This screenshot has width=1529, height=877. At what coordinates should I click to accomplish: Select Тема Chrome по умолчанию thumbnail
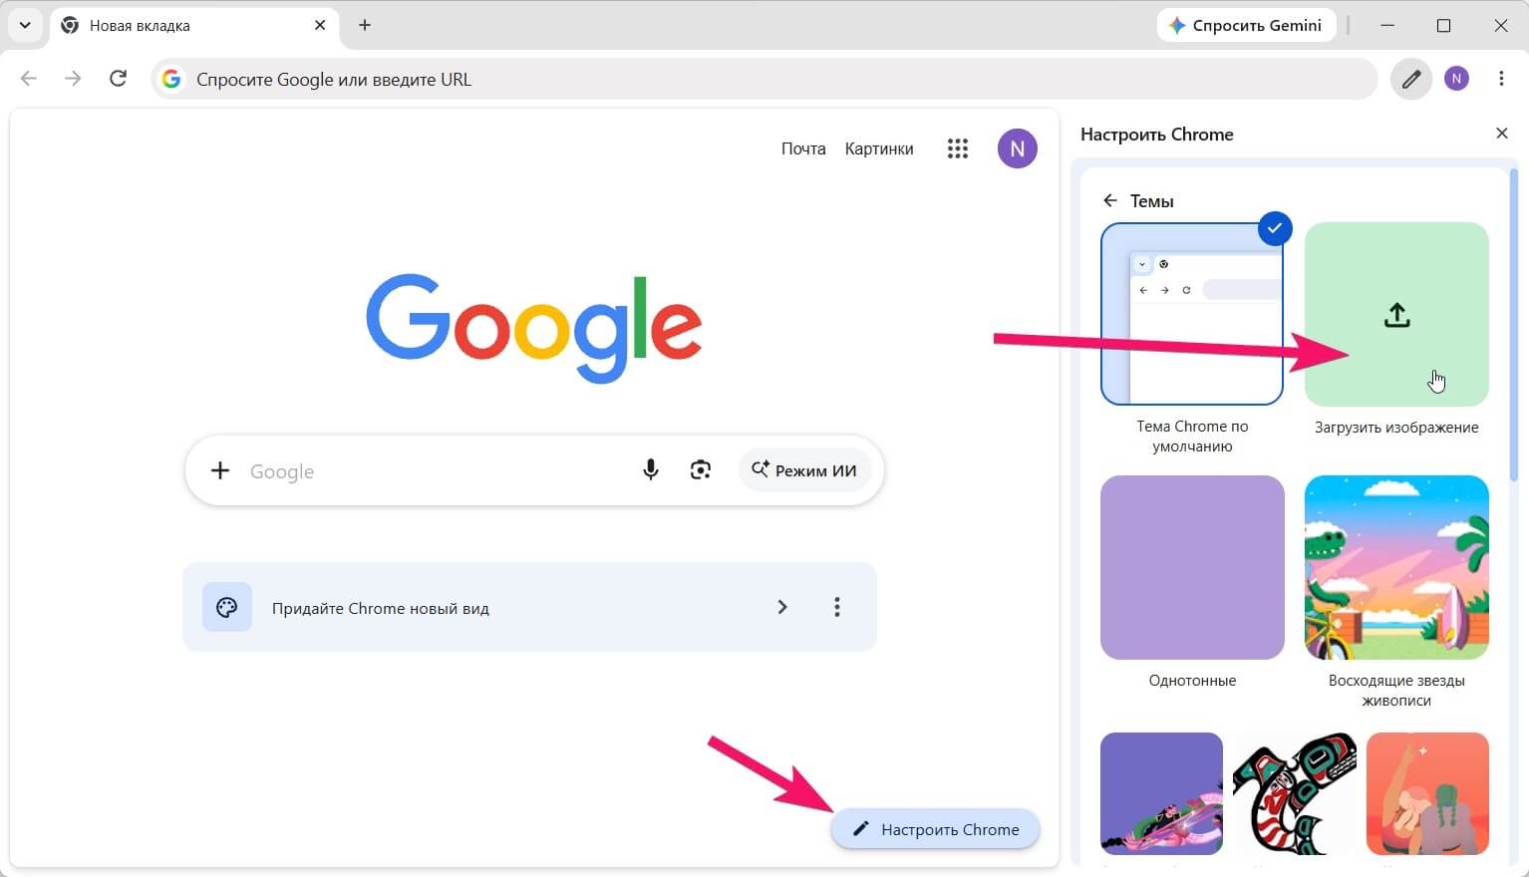point(1192,314)
